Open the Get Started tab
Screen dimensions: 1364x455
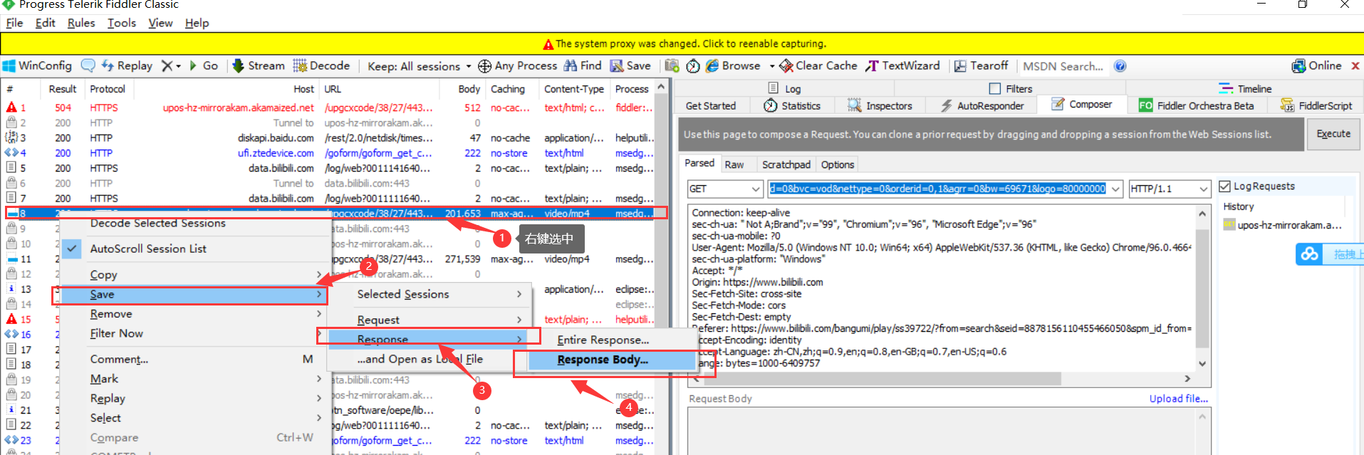click(x=711, y=105)
